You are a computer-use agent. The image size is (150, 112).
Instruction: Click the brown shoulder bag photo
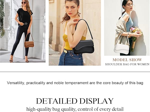(23, 31)
